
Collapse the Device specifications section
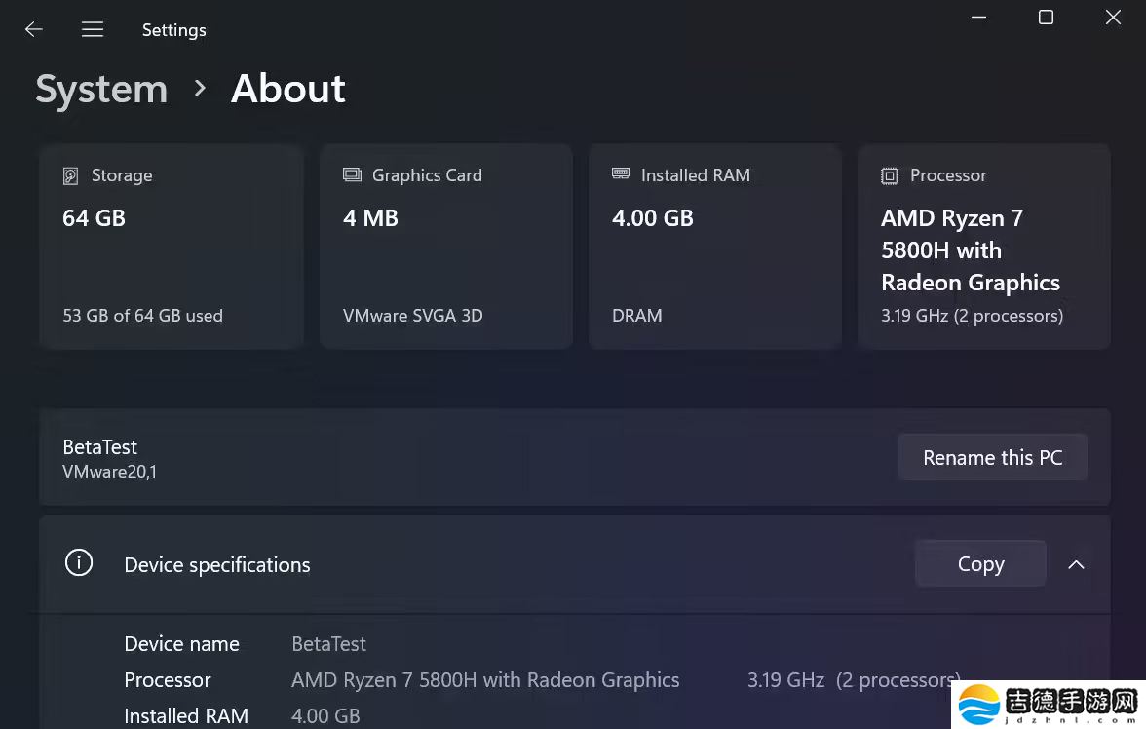tap(1076, 564)
